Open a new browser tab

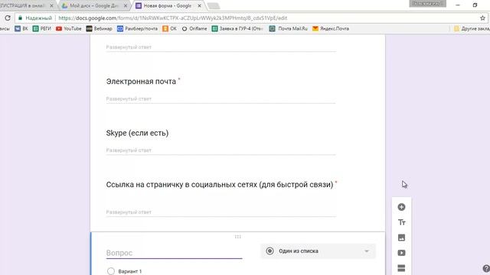(214, 6)
